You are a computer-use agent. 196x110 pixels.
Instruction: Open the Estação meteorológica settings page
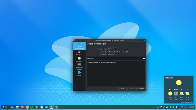click(x=79, y=46)
